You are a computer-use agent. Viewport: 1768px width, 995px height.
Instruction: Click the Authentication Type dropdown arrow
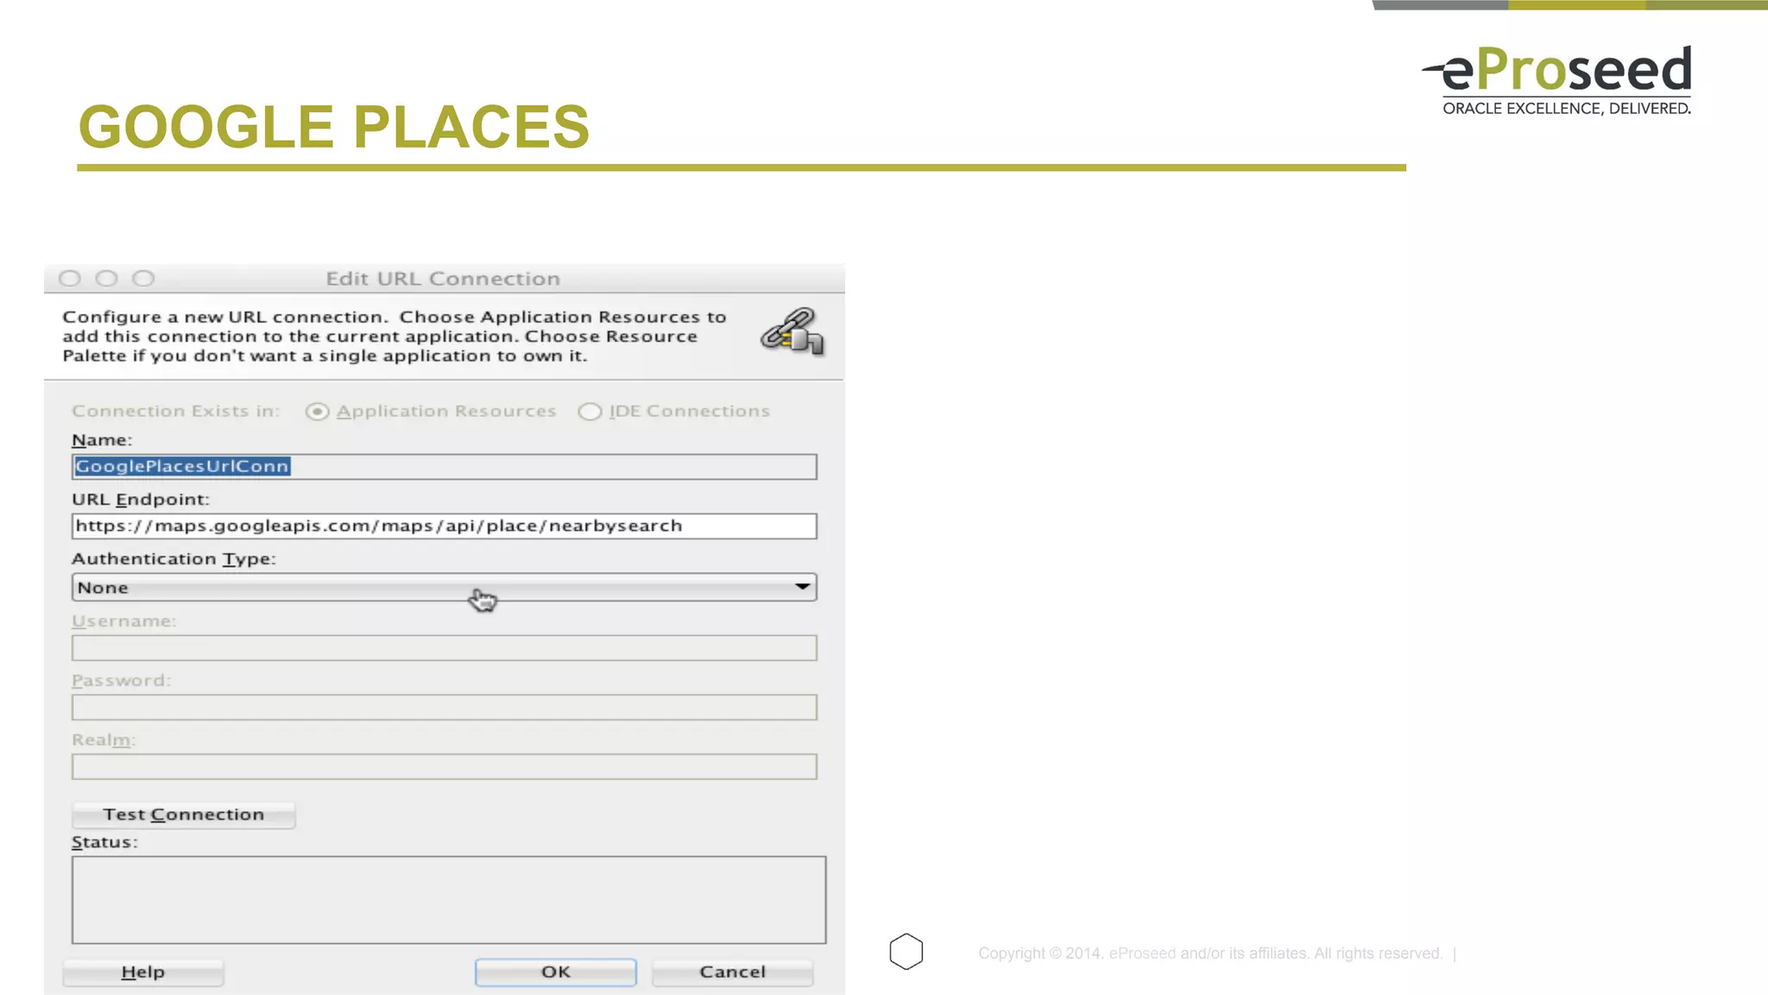(802, 587)
